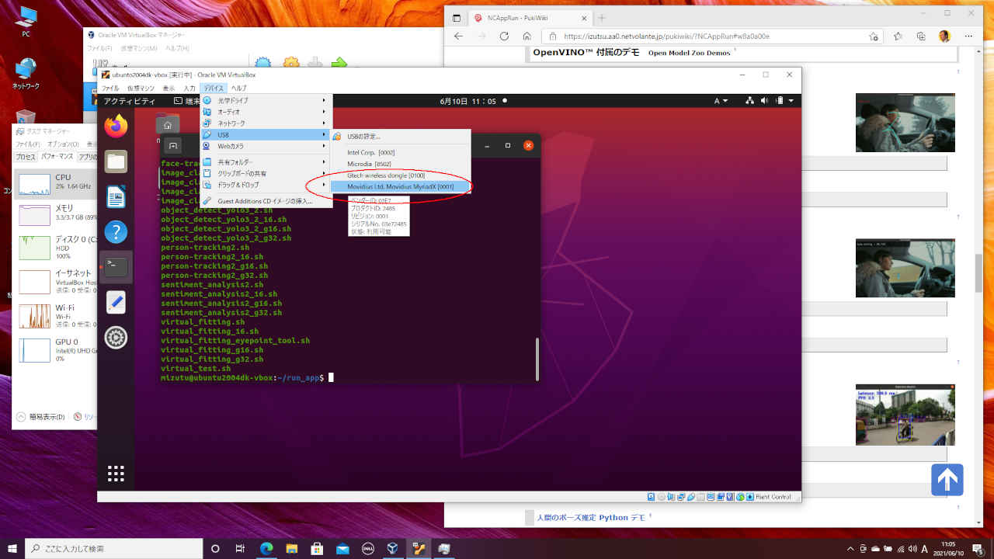The image size is (994, 559).
Task: Open the ネットワーク desktop icon
Action: [26, 75]
